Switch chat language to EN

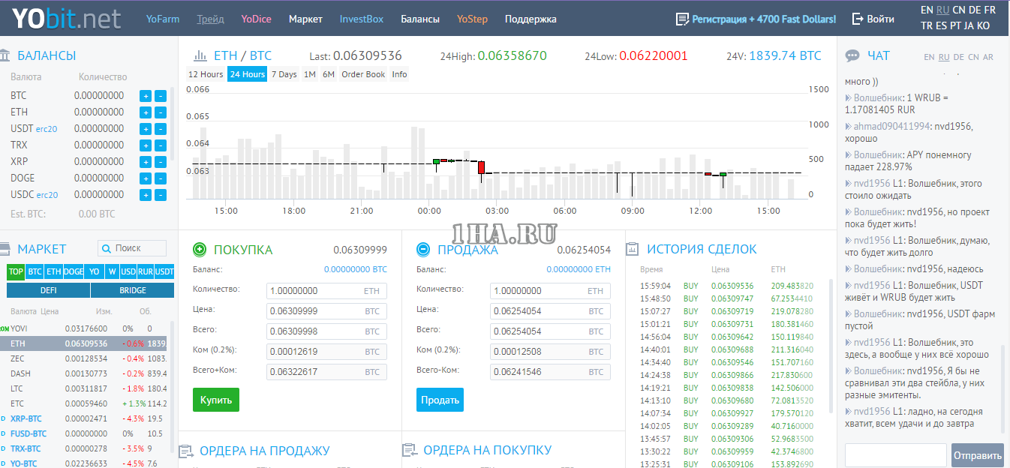click(929, 57)
